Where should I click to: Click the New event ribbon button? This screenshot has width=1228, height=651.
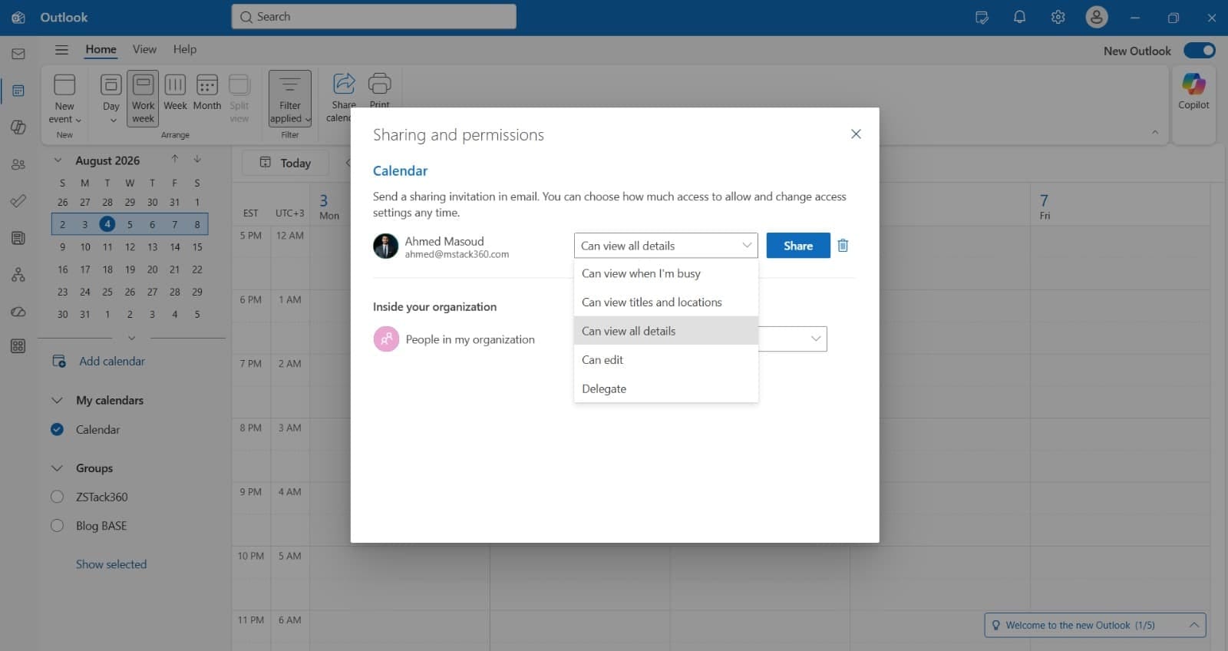(64, 98)
